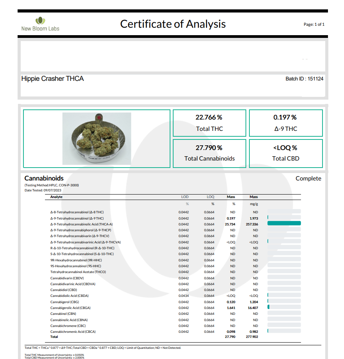The height and width of the screenshot is (359, 344).
Task: Select the 277.902 total mg/g value
Action: tap(252, 337)
